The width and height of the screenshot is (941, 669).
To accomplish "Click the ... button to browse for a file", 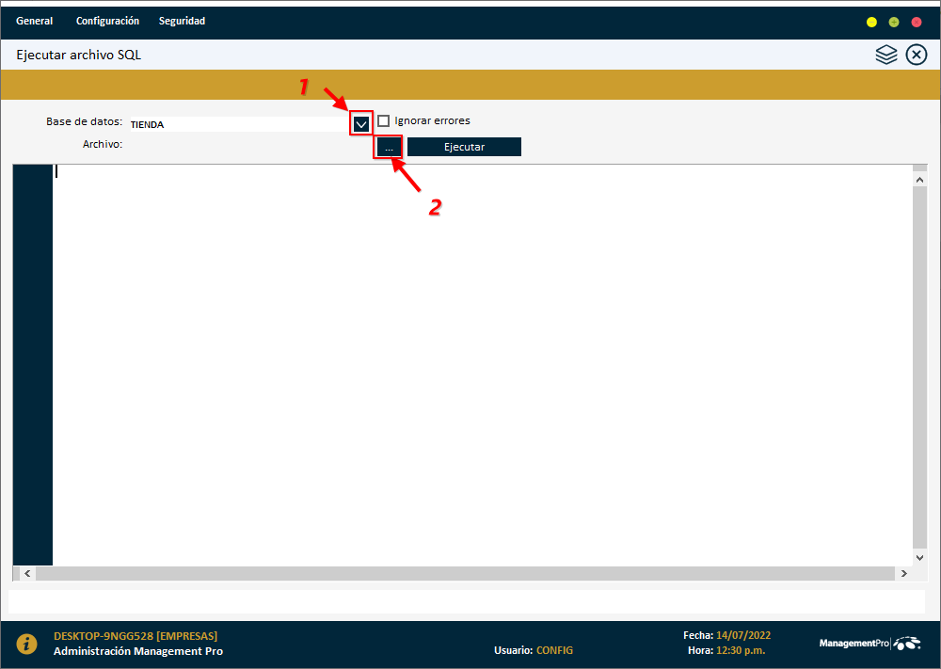I will tap(388, 146).
